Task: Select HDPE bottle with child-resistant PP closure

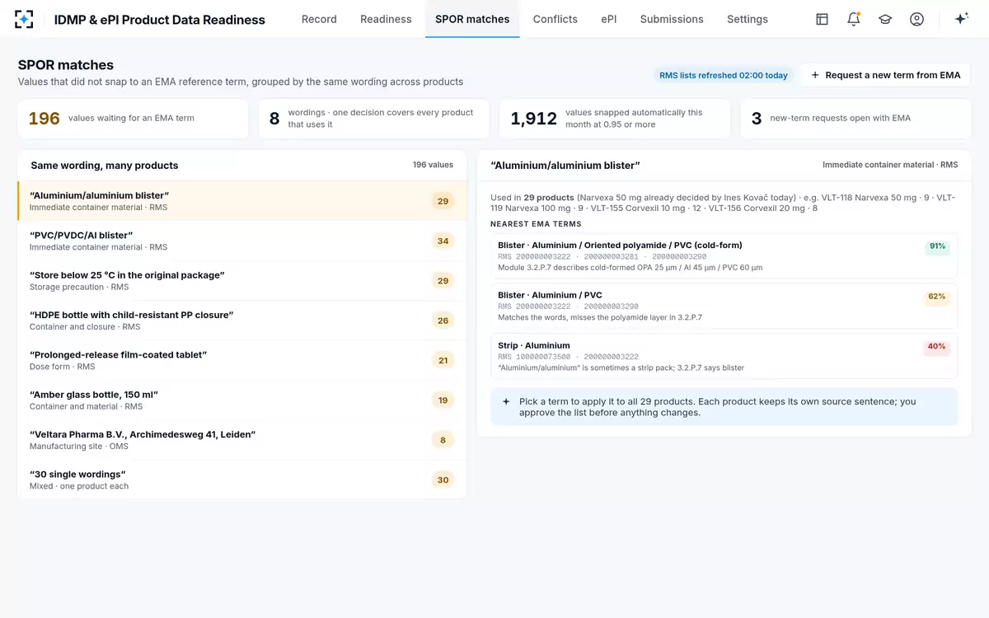Action: (242, 321)
